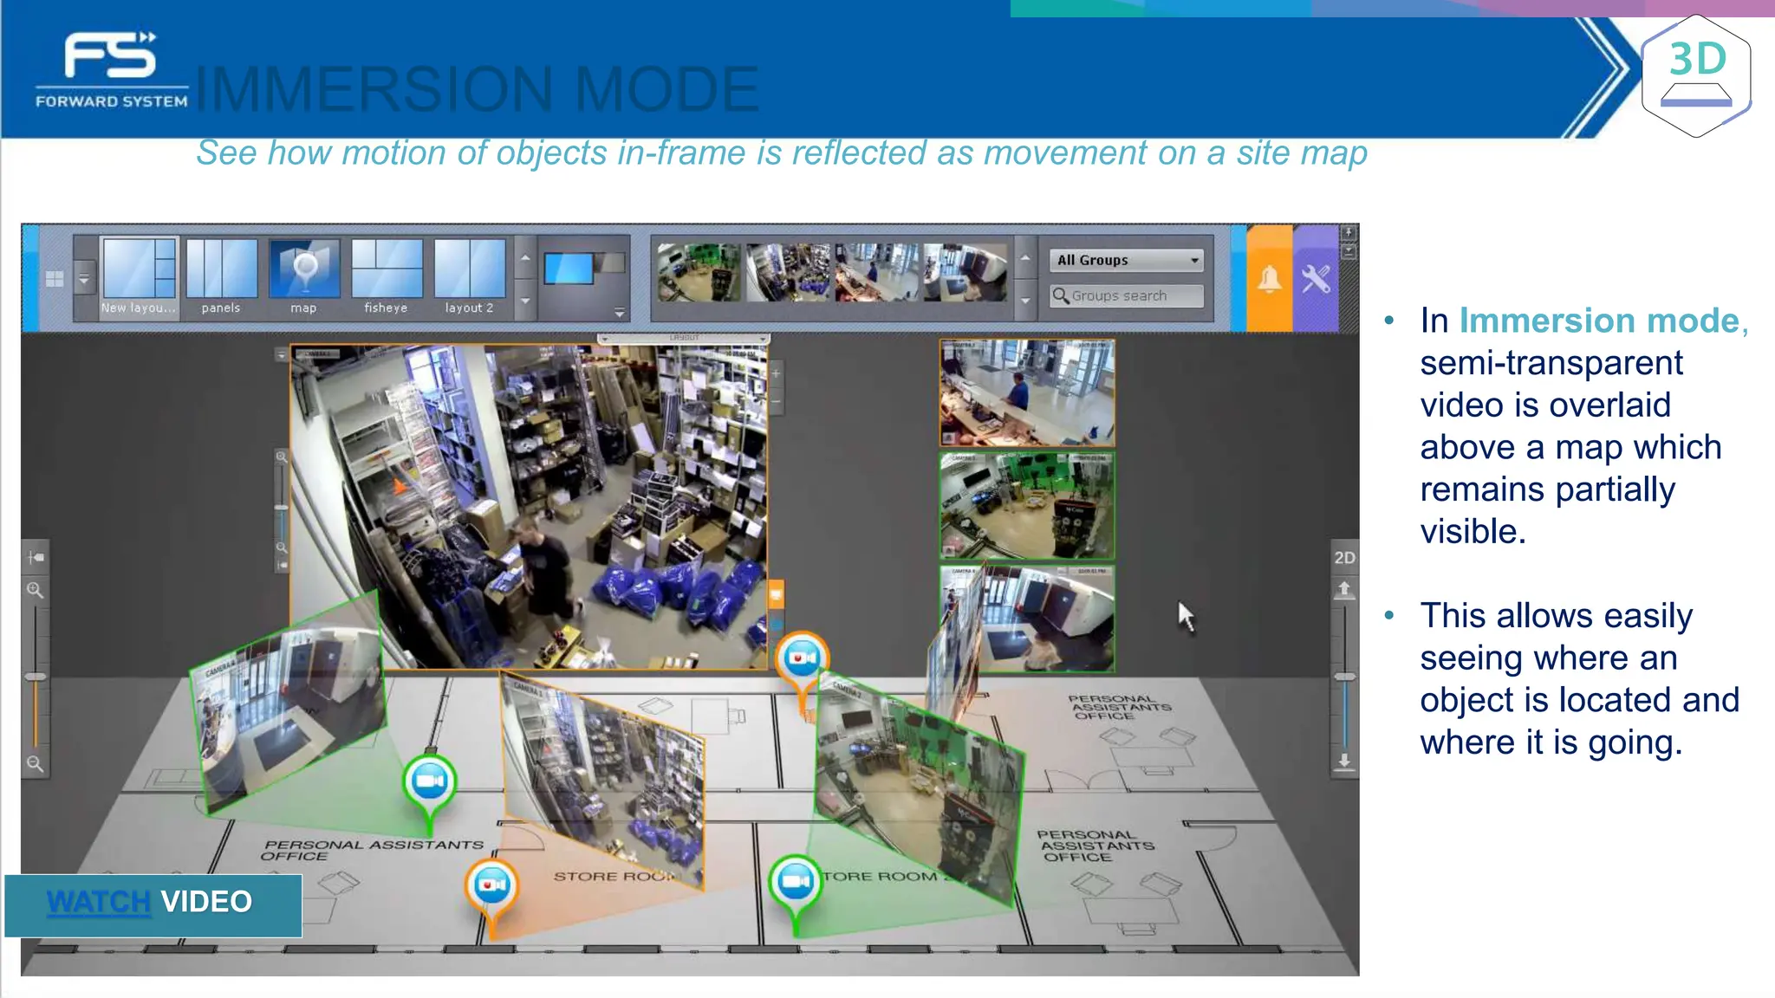Collapse the layout handle below toolbar
Image resolution: width=1775 pixels, height=998 pixels.
coord(684,339)
